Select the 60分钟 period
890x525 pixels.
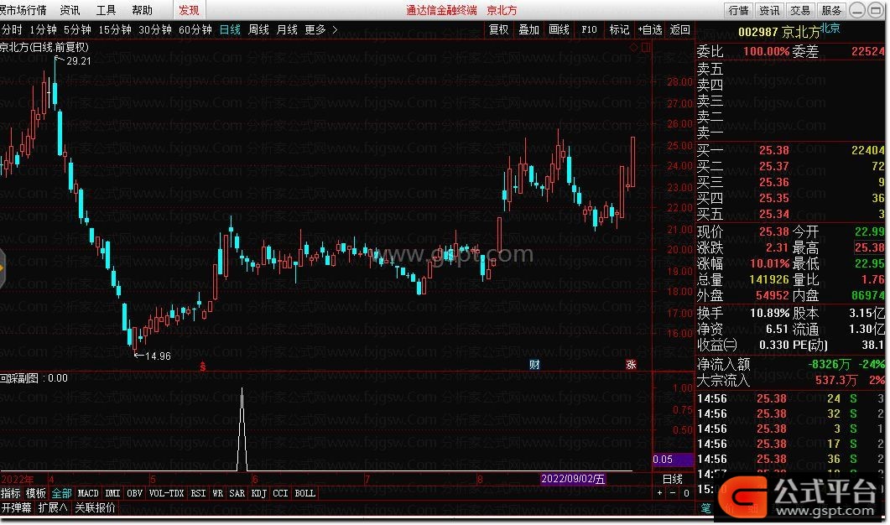coord(195,29)
